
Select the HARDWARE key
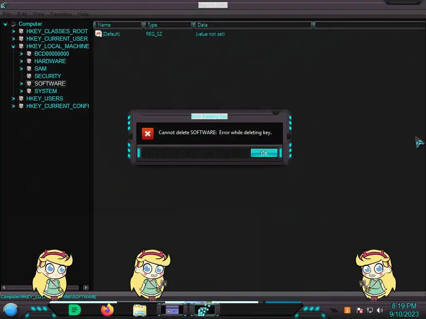pos(50,61)
